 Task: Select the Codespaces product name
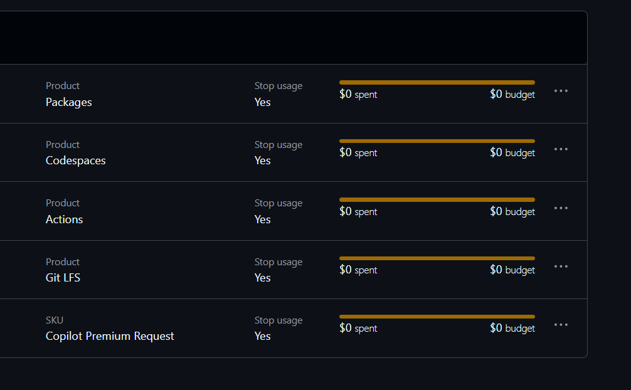tap(75, 161)
